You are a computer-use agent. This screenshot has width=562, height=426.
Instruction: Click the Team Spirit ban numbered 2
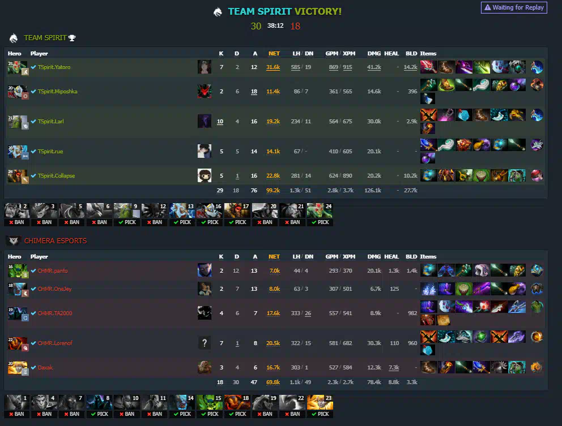(x=16, y=214)
